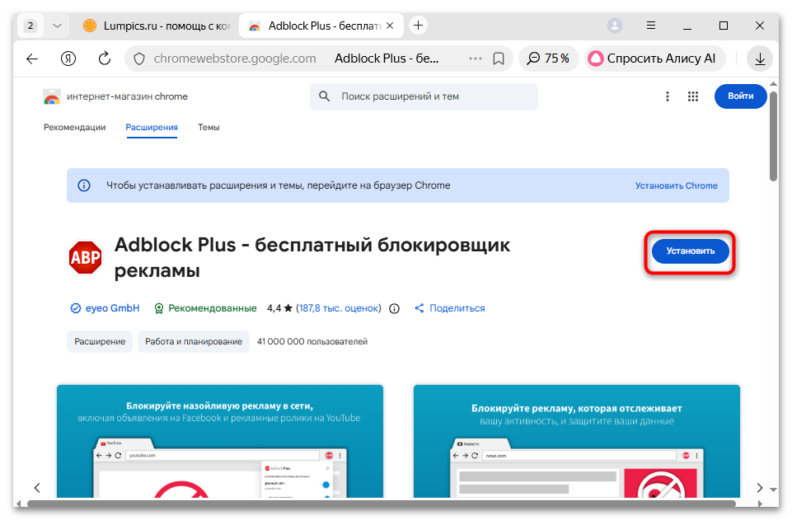Click the info icon next to ratings
The width and height of the screenshot is (792, 520).
(x=395, y=308)
